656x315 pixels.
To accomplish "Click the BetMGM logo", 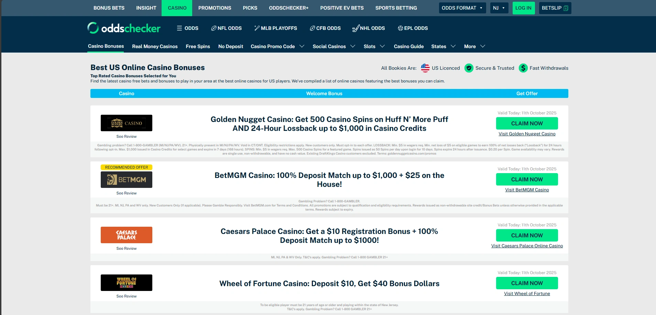I will 127,180.
